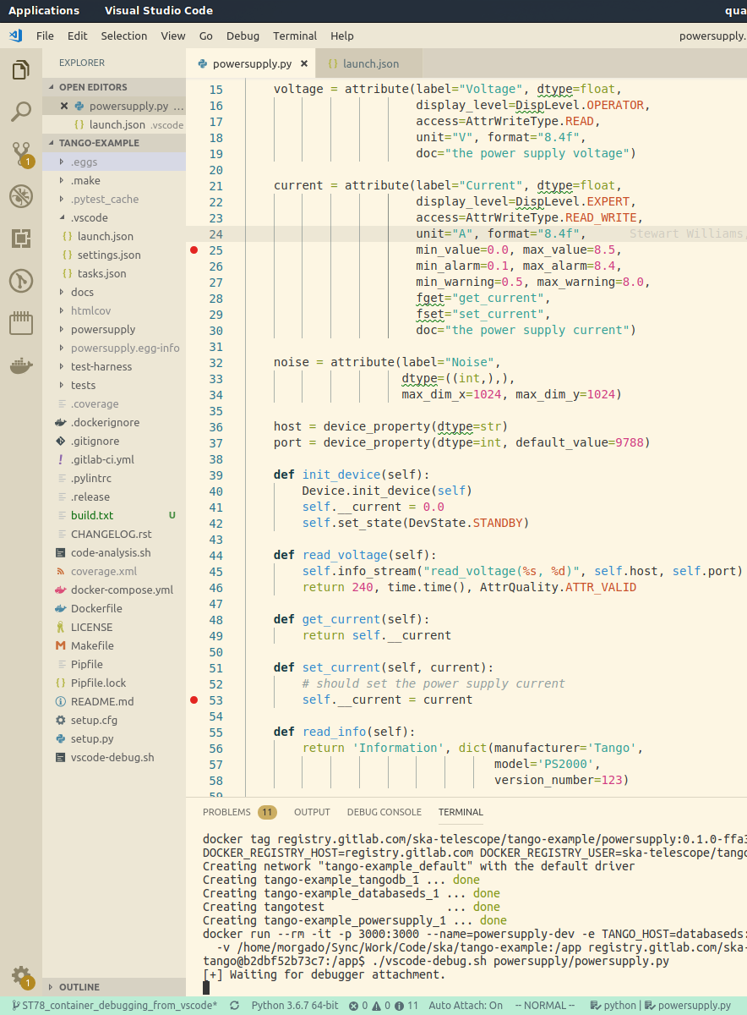Image resolution: width=747 pixels, height=1015 pixels.
Task: Open the Applications menu in the top bar
Action: pos(44,11)
